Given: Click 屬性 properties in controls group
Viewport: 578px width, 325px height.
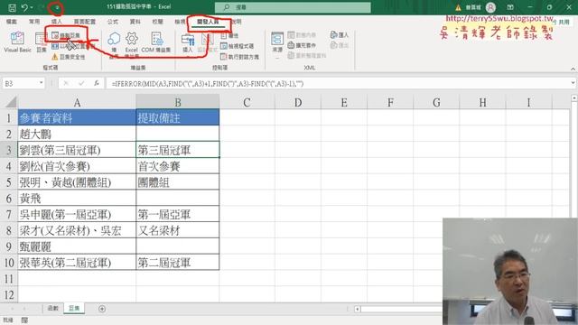Looking at the screenshot, I should [229, 36].
